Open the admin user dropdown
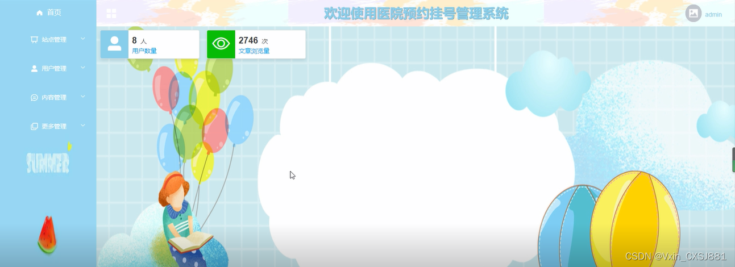The height and width of the screenshot is (267, 735). [713, 14]
